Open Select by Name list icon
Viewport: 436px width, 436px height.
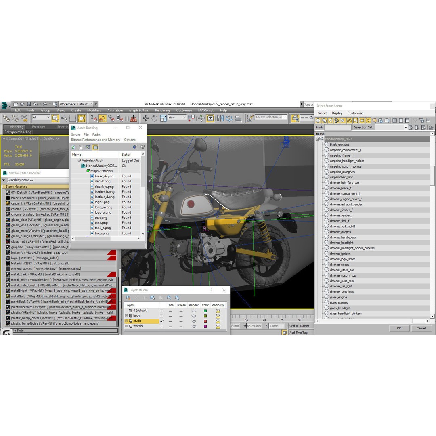(64, 118)
